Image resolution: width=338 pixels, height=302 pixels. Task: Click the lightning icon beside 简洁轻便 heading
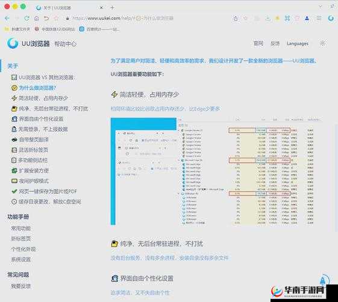(x=114, y=94)
